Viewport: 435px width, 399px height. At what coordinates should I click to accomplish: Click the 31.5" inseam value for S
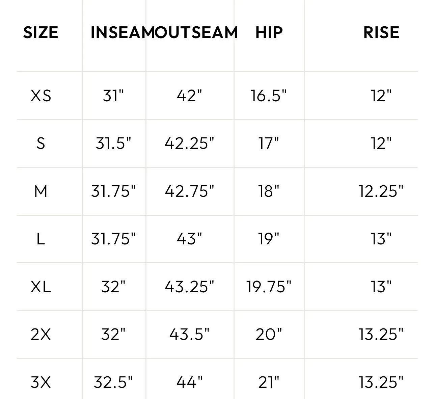[x=113, y=143]
